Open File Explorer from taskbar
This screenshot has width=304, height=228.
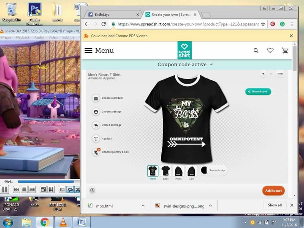click(x=26, y=222)
